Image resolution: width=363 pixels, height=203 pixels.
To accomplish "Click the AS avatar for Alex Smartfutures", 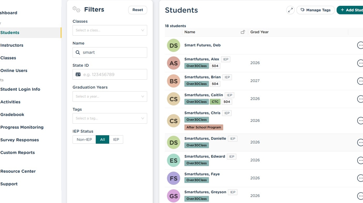I will click(173, 63).
